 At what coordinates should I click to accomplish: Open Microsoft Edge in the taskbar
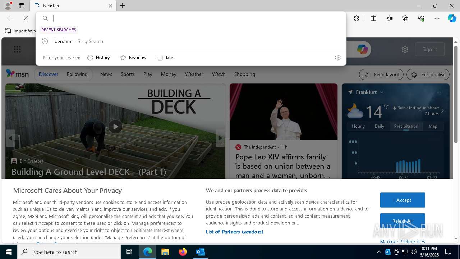[148, 252]
